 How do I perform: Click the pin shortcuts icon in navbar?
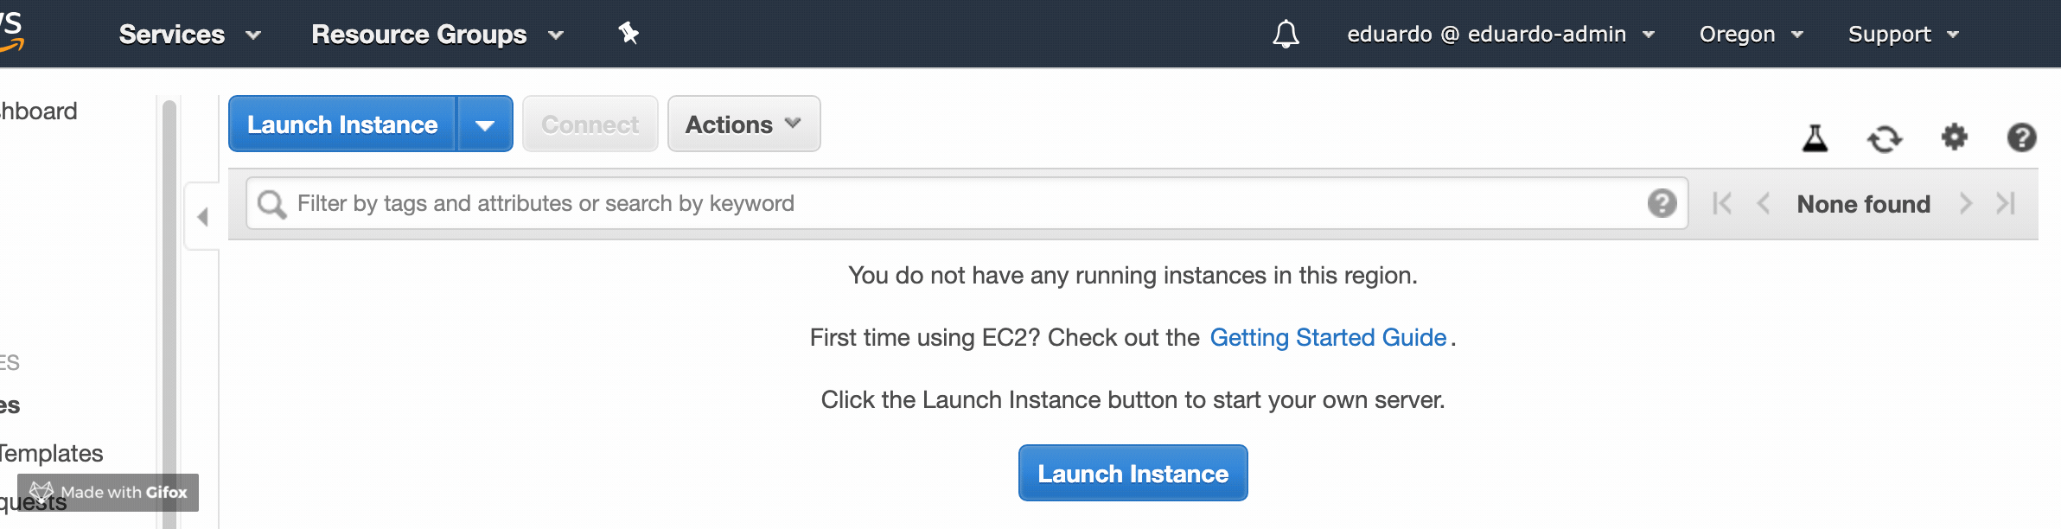pyautogui.click(x=629, y=34)
